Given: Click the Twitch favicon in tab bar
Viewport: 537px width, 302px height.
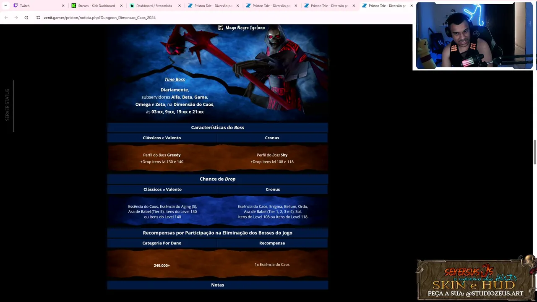Looking at the screenshot, I should 16,6.
